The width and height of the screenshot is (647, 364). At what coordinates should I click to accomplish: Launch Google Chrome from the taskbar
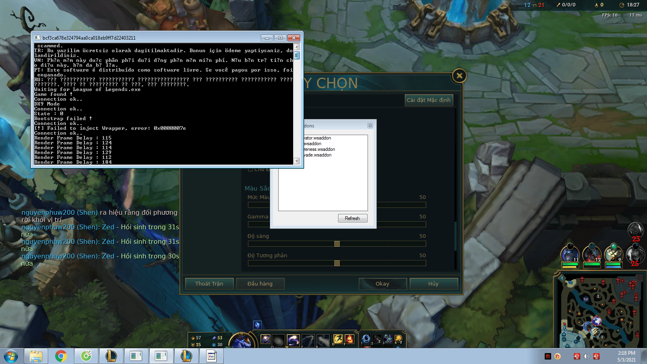pos(61,356)
